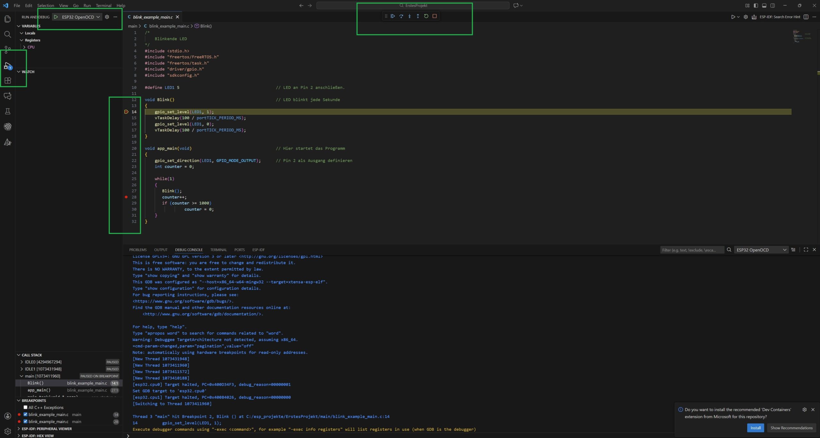Toggle All C++ Exceptions checkbox
This screenshot has height=438, width=820.
click(x=25, y=407)
